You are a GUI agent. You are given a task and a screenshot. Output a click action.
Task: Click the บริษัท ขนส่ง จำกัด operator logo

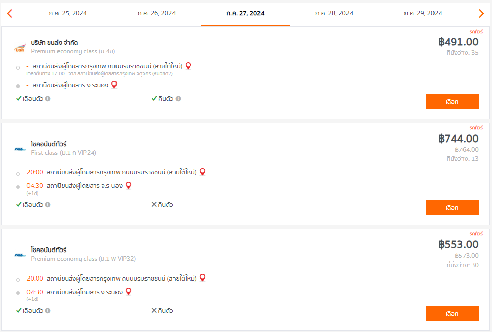tap(20, 48)
